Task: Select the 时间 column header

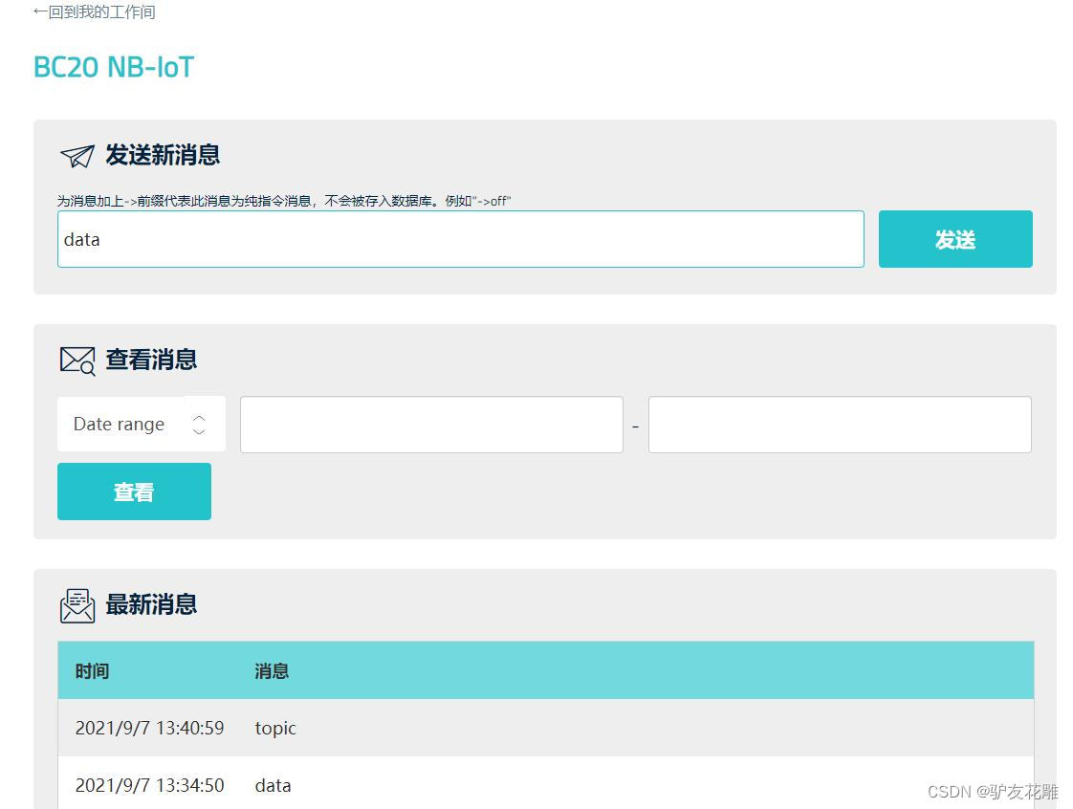Action: (92, 670)
